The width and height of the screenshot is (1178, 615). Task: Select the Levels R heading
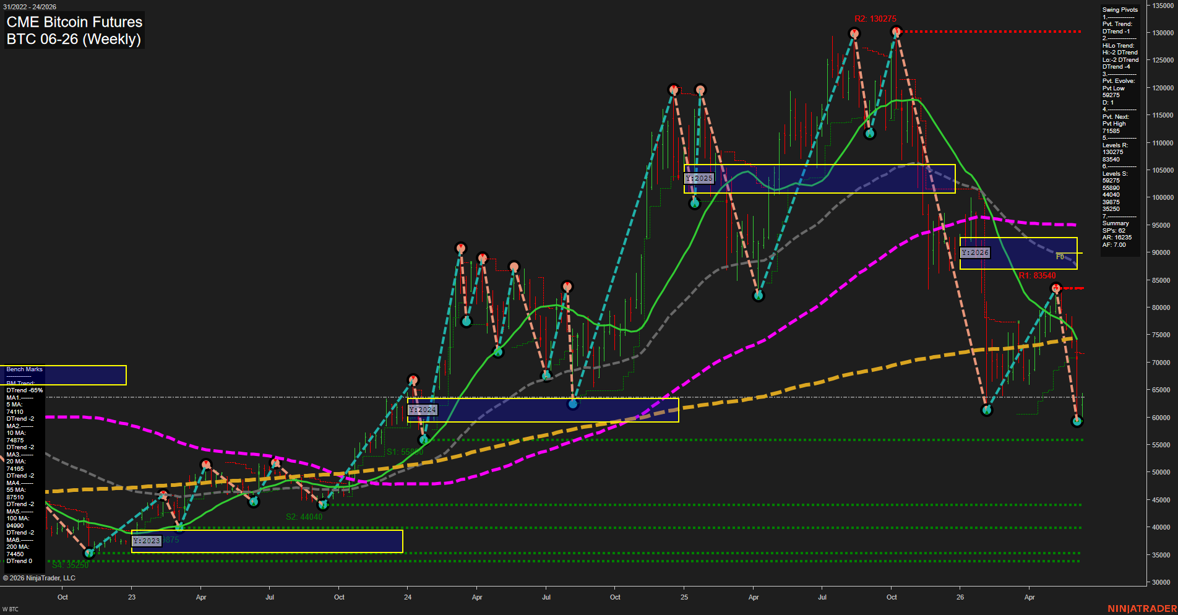tap(1115, 145)
